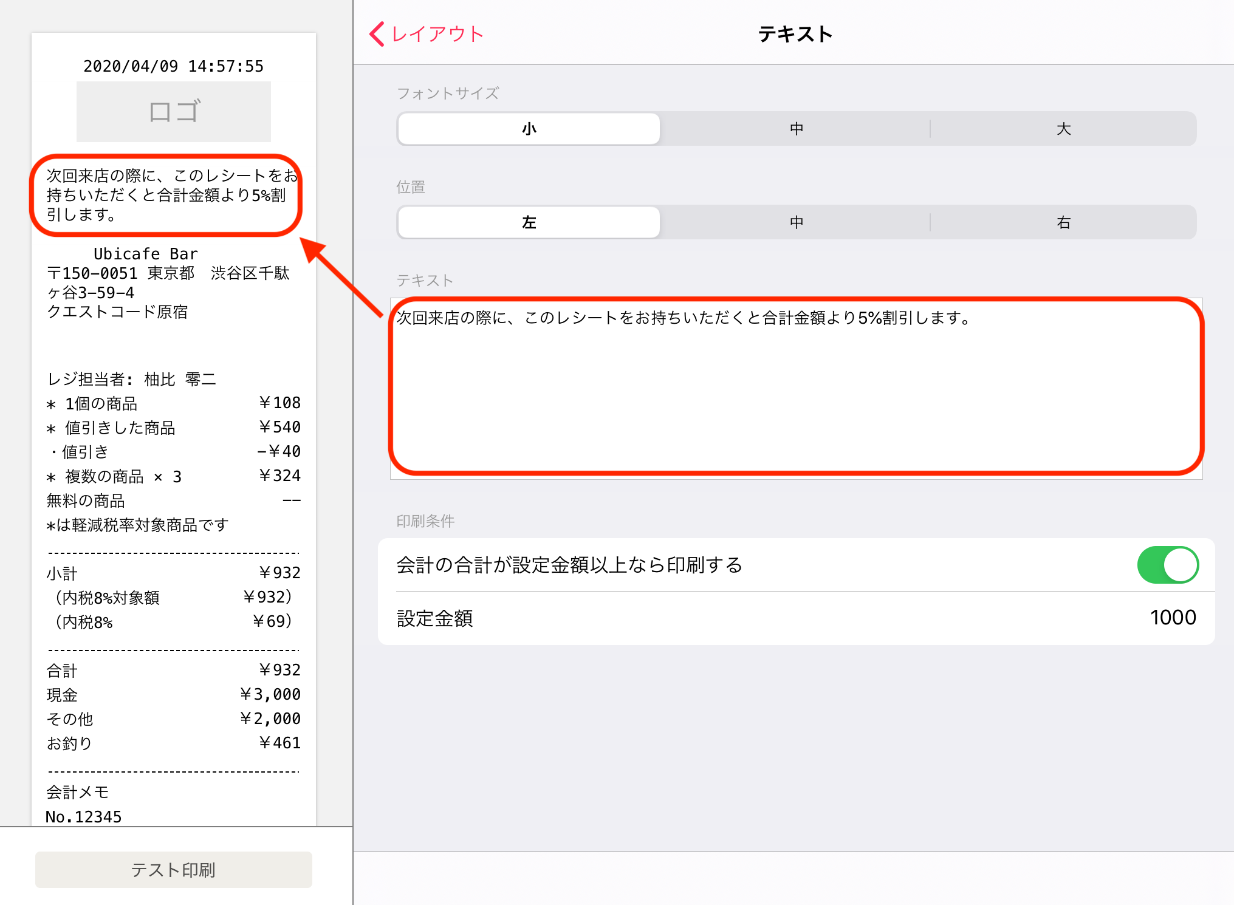Viewport: 1234px width, 905px height.
Task: Tap the 設定金額 row label
Action: [x=435, y=618]
